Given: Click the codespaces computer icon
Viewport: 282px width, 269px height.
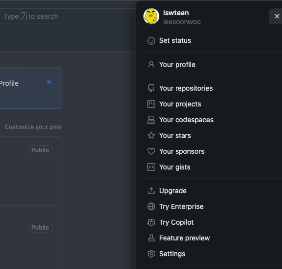Looking at the screenshot, I should [x=151, y=120].
